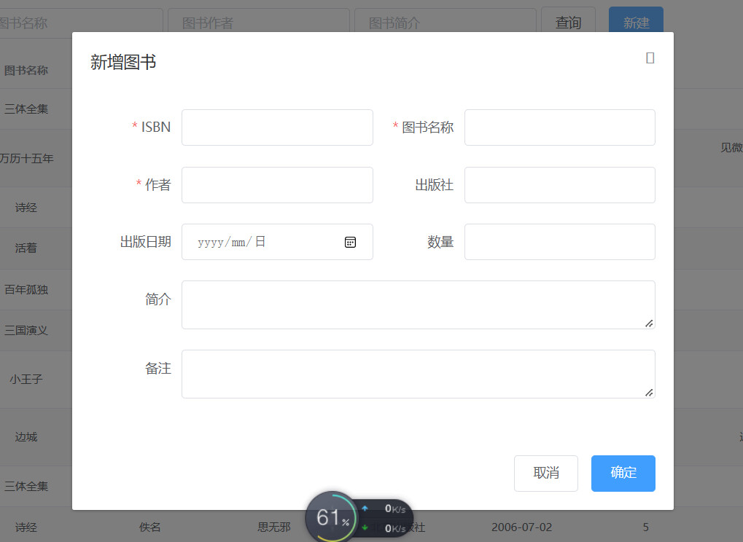Click the 数量 input field

559,242
